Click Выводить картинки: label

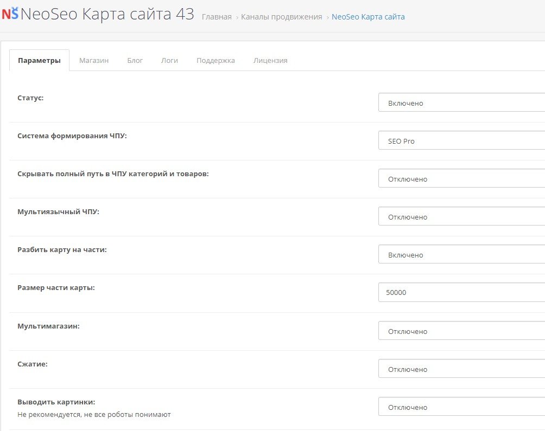pyautogui.click(x=56, y=402)
